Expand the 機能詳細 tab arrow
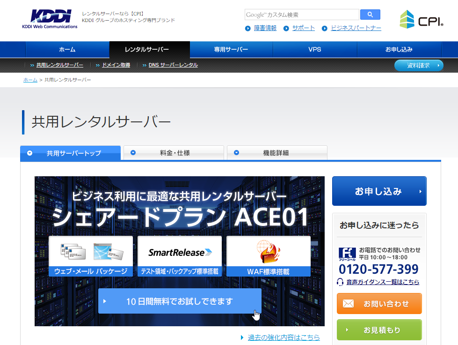This screenshot has height=345, width=458. click(236, 153)
